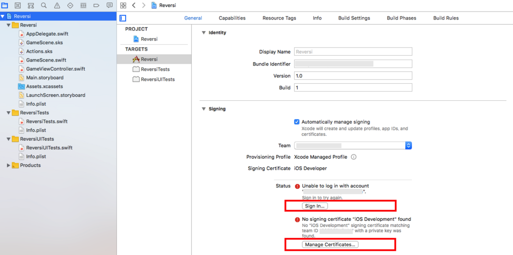Go forward with the right arrow
The height and width of the screenshot is (255, 513).
point(144,5)
